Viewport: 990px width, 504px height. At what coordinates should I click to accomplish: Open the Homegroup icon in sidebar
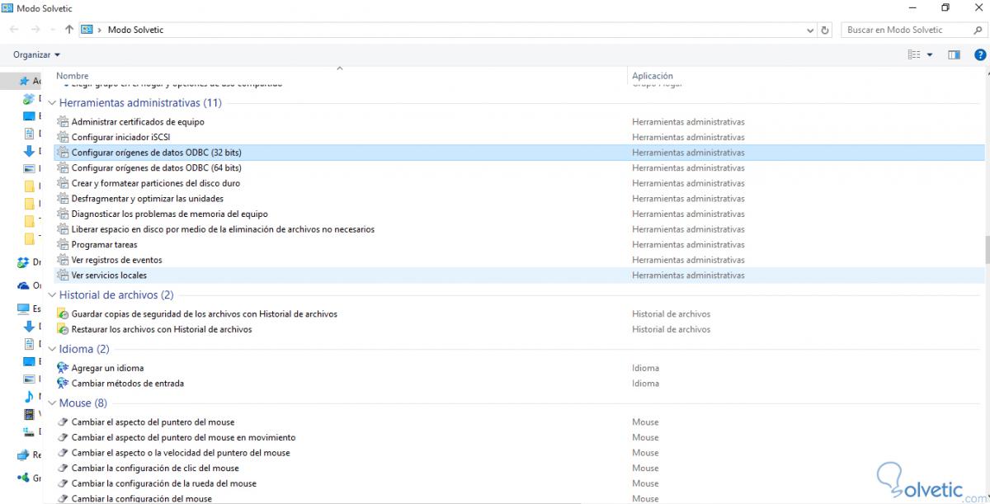pos(25,478)
